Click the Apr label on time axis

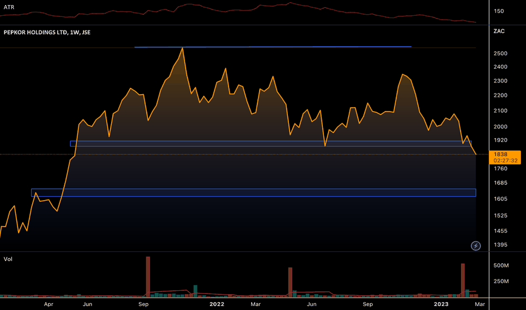pos(49,304)
